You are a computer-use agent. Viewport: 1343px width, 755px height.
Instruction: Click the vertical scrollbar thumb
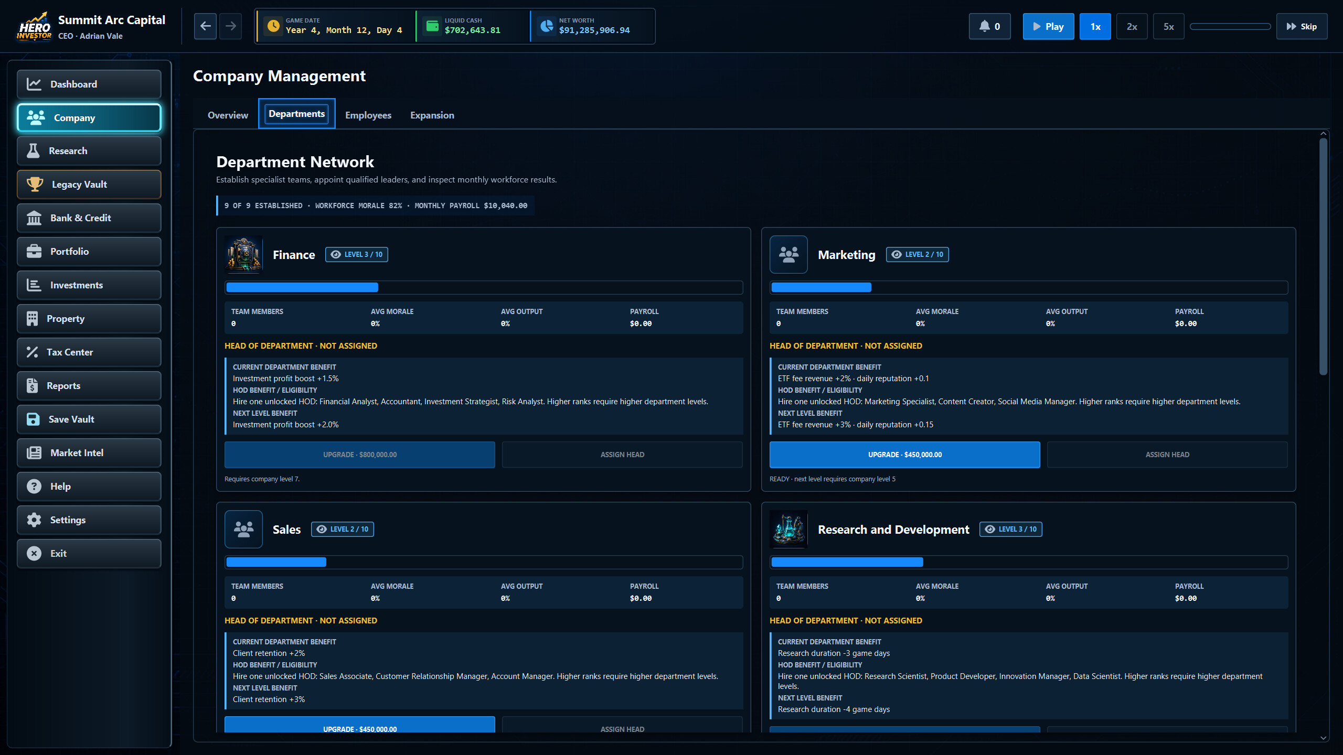pyautogui.click(x=1323, y=257)
